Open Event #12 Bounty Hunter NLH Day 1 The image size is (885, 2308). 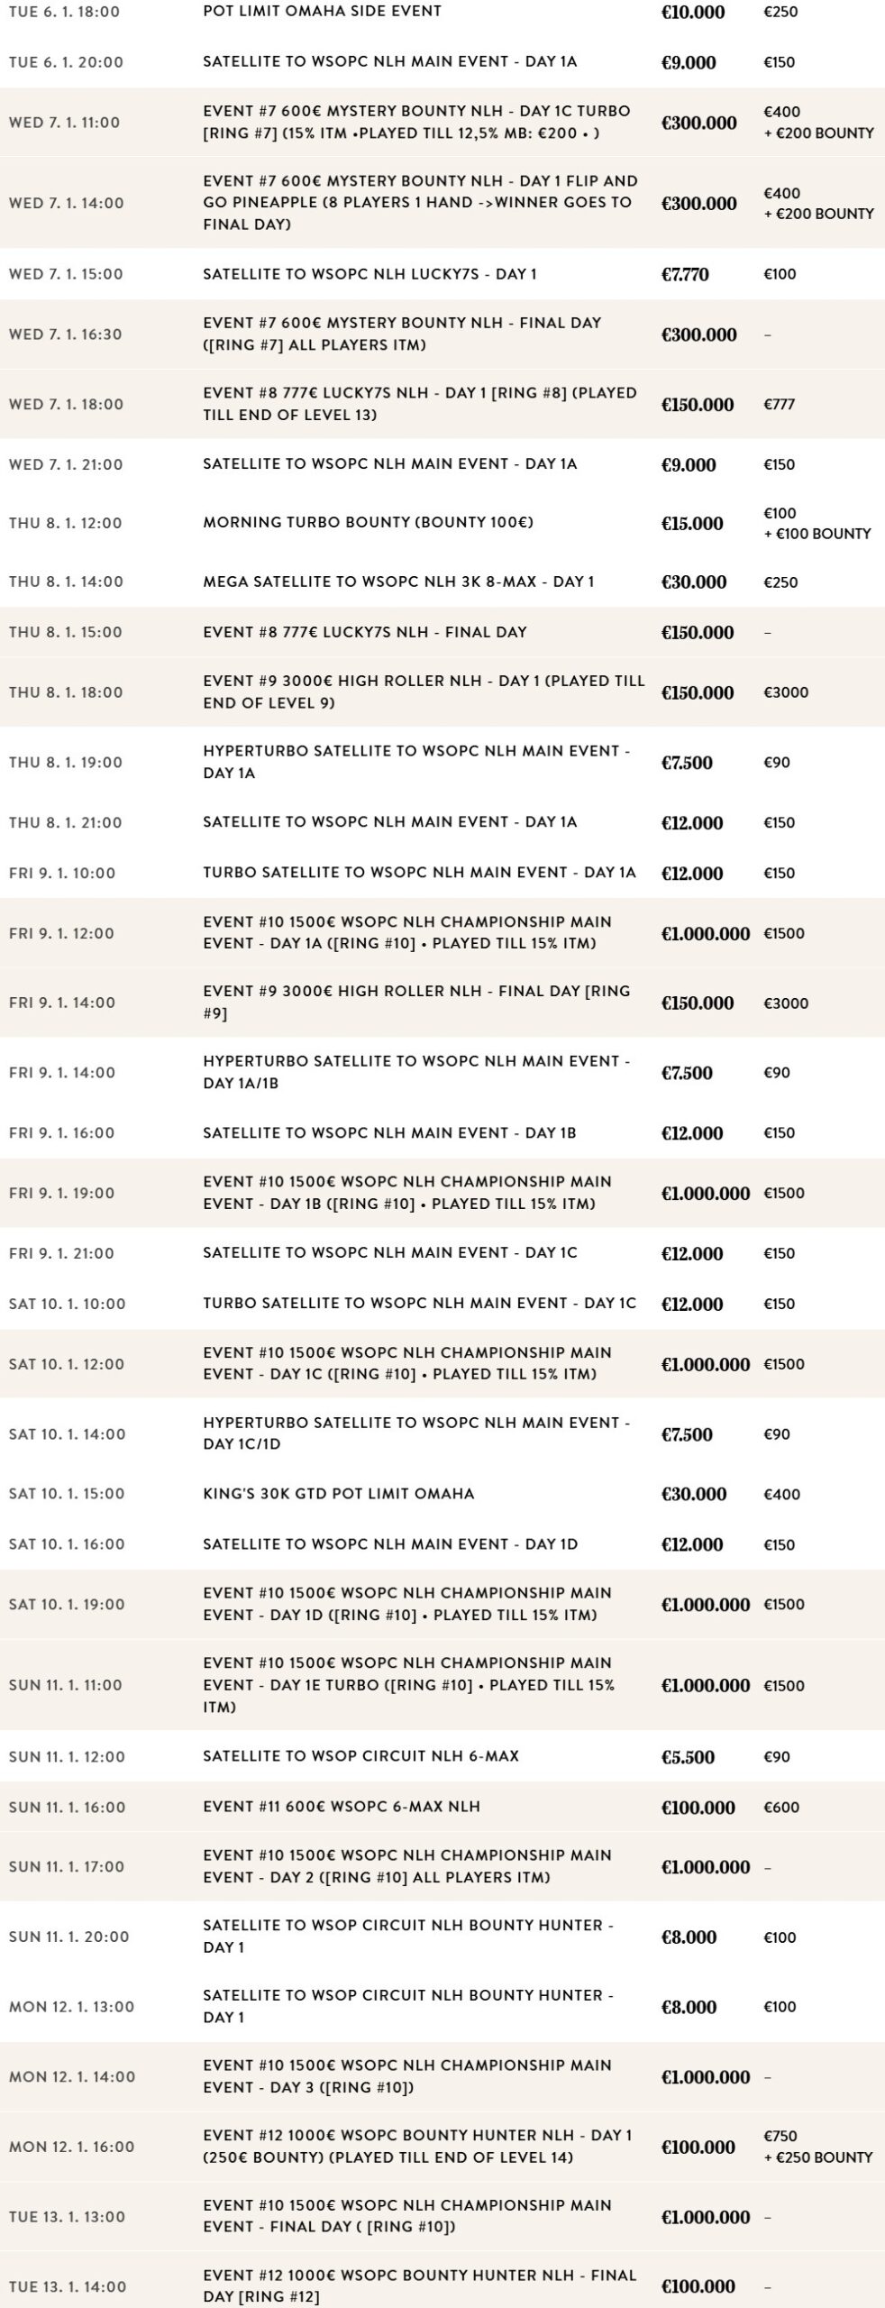click(x=417, y=2147)
